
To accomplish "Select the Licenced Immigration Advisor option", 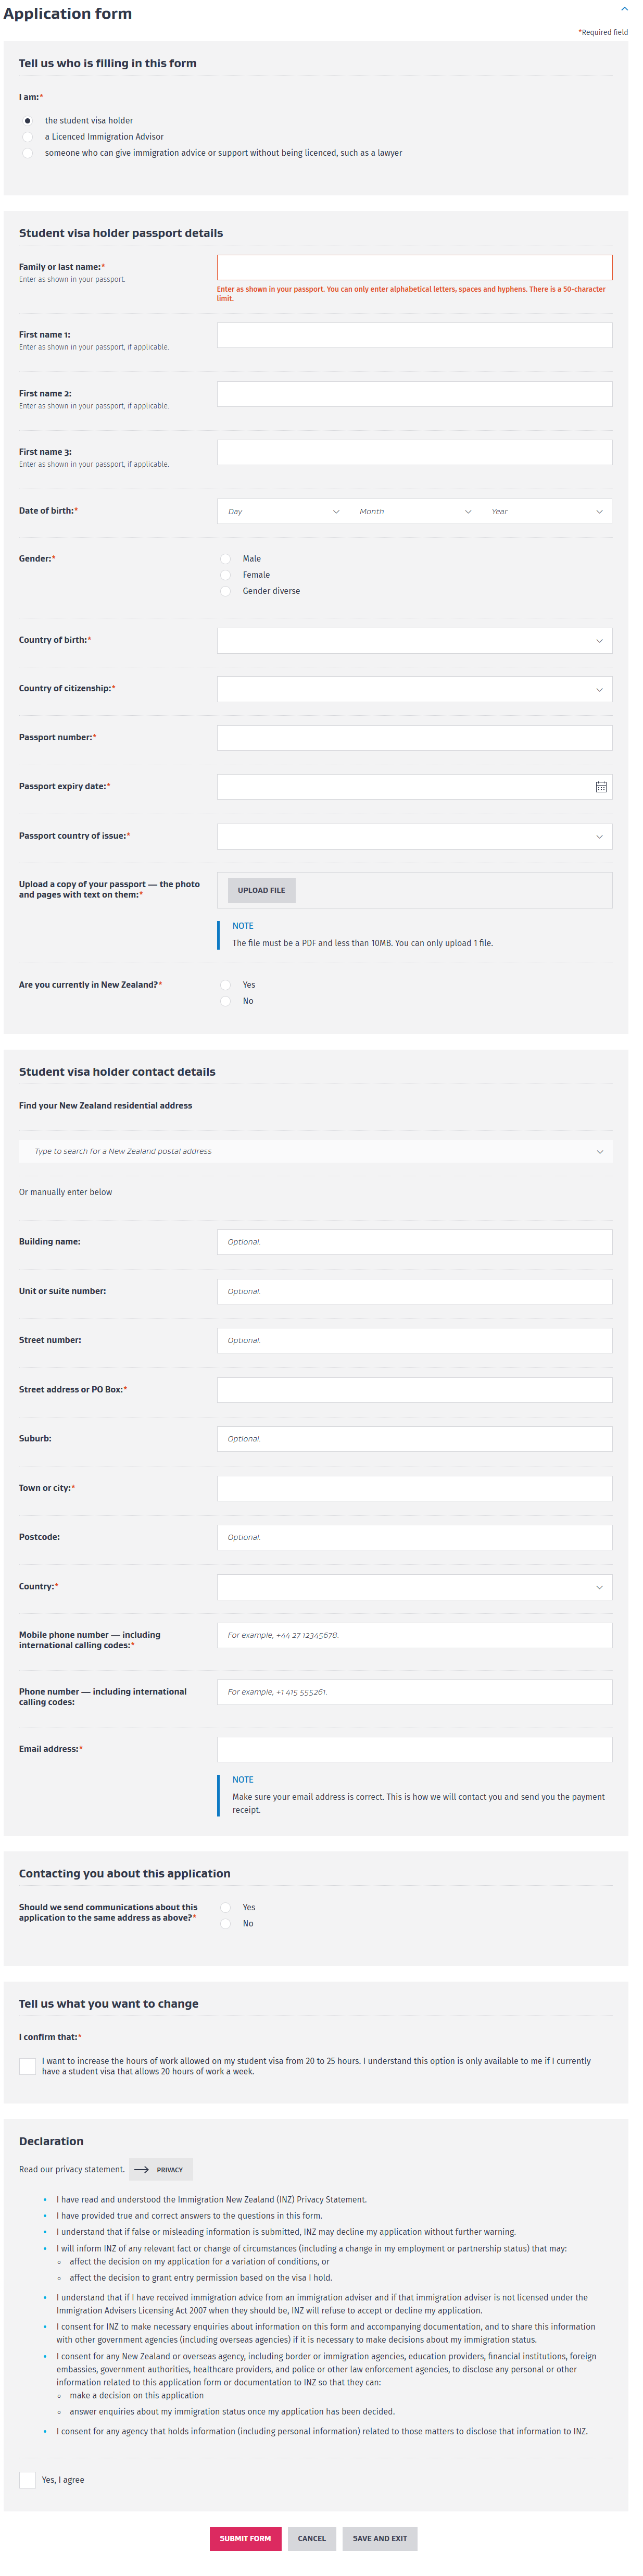I will pos(28,137).
